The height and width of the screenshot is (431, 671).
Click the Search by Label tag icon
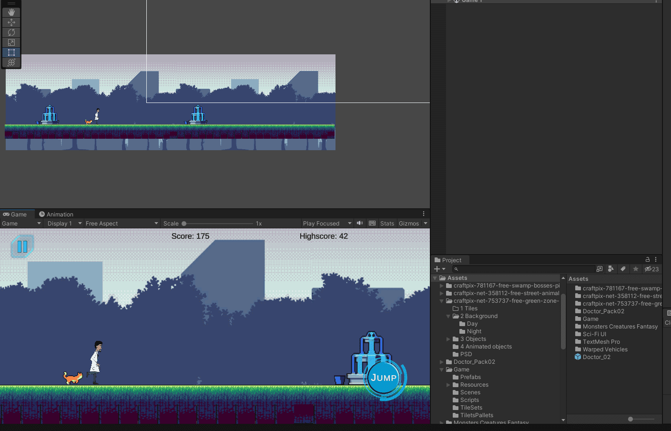point(623,269)
